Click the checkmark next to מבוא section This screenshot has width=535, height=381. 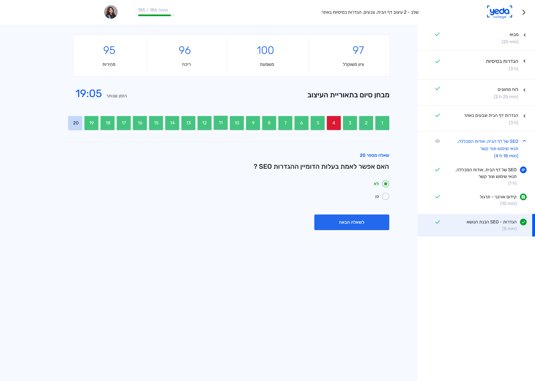click(437, 35)
